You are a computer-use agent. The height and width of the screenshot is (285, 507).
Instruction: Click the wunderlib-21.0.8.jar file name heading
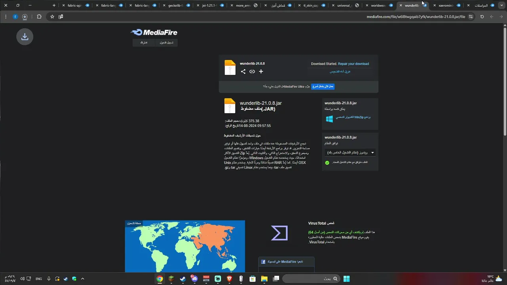coord(261,103)
